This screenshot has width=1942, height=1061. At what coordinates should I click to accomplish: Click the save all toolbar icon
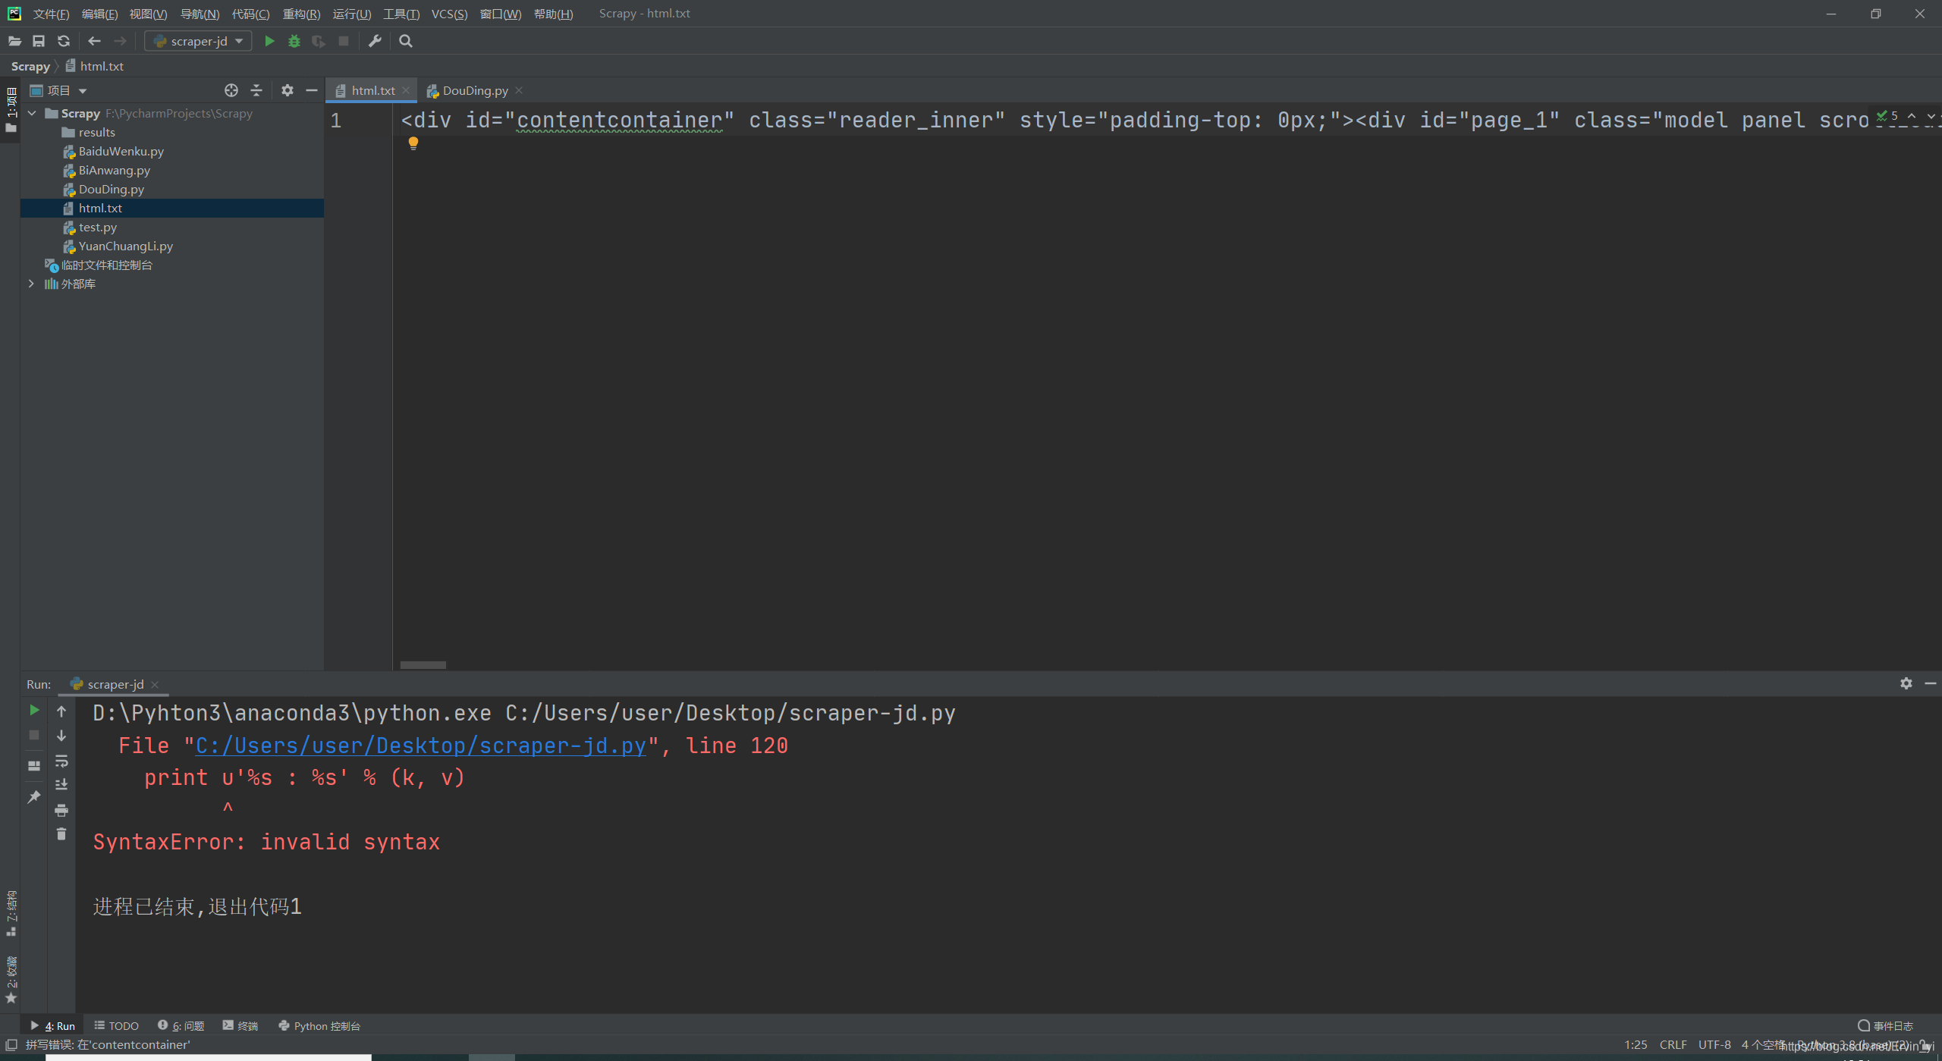tap(39, 41)
